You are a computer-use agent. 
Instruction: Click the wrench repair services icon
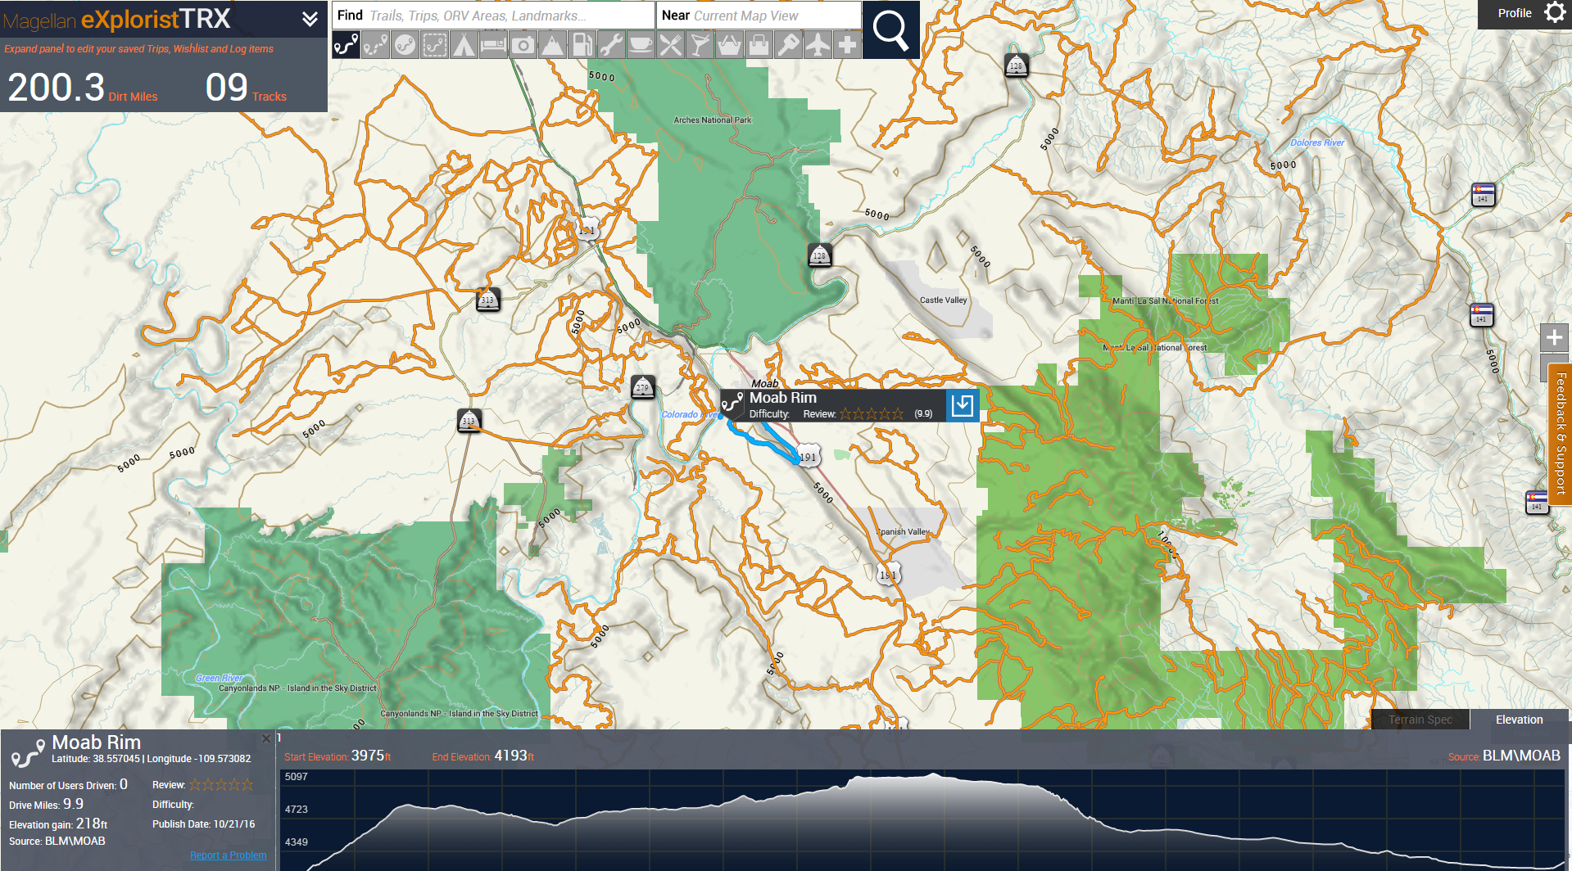611,44
